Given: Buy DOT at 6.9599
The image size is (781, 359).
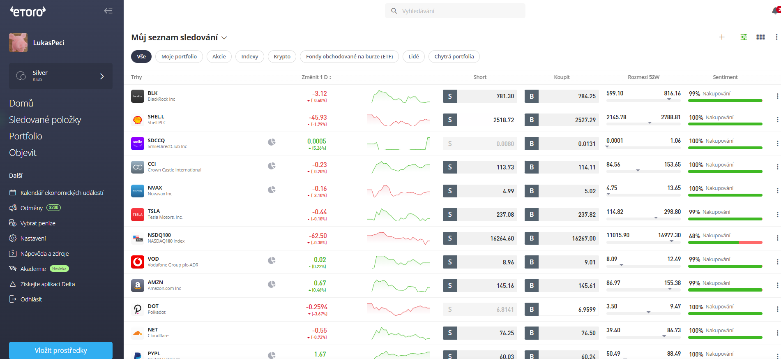Looking at the screenshot, I should pos(562,309).
